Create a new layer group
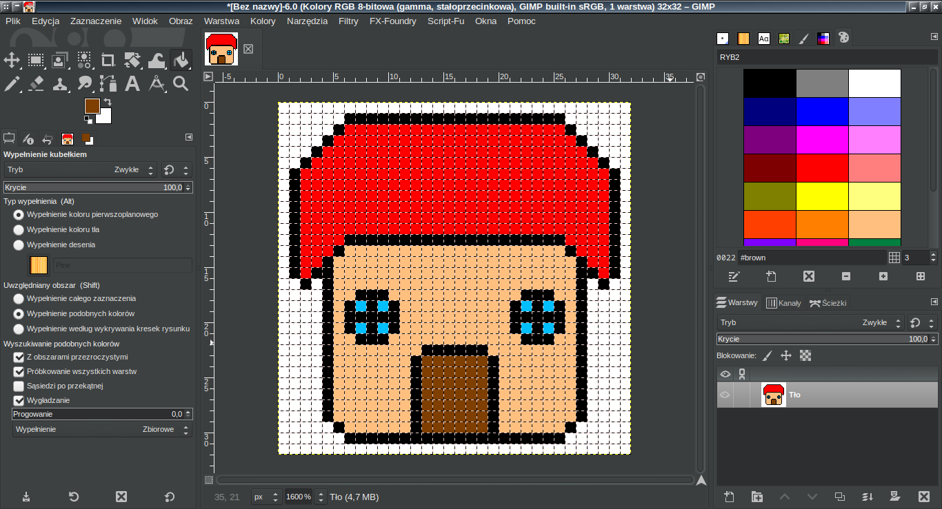The image size is (942, 509). (x=757, y=497)
